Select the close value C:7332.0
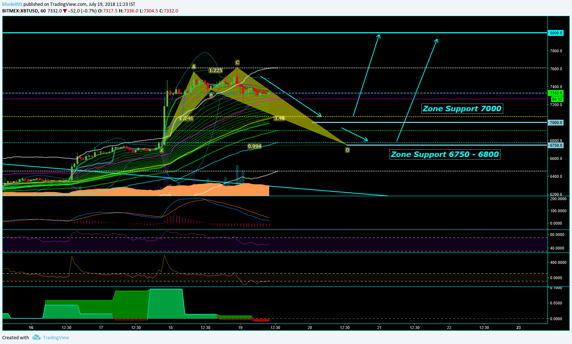The height and width of the screenshot is (344, 572). [x=169, y=11]
